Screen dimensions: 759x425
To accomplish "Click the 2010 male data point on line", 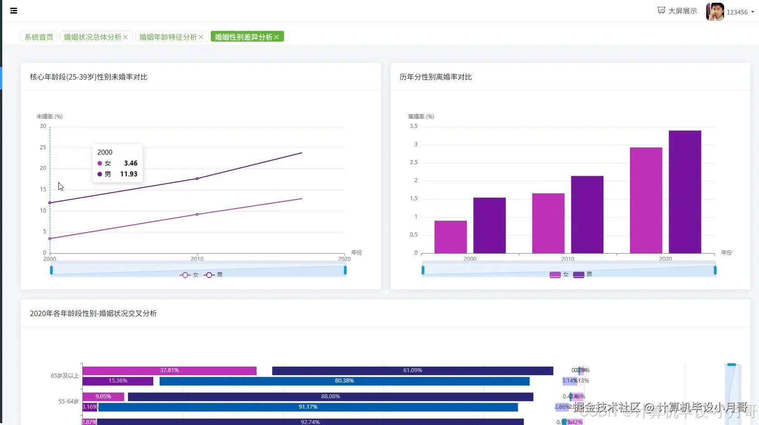I will tap(197, 179).
